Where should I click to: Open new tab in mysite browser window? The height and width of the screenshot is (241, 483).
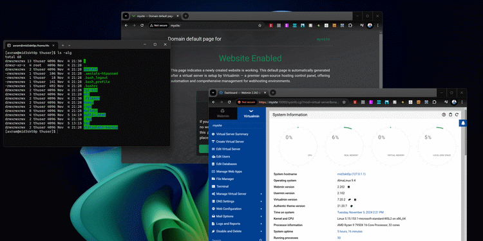coord(185,16)
